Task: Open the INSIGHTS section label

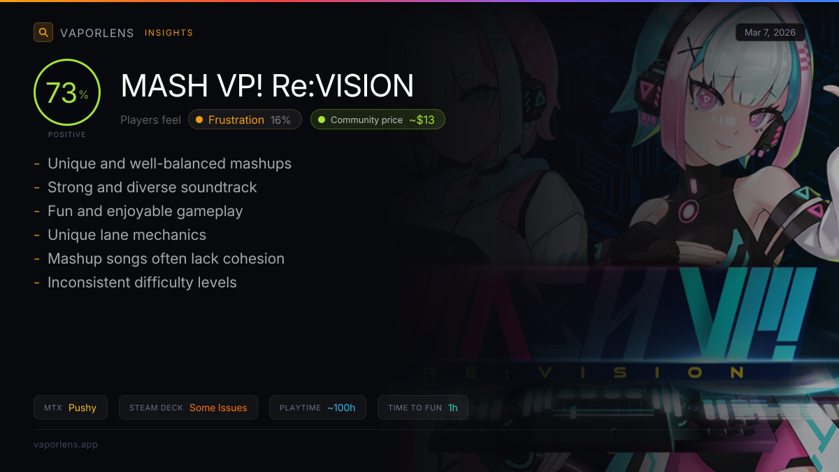Action: (x=169, y=33)
